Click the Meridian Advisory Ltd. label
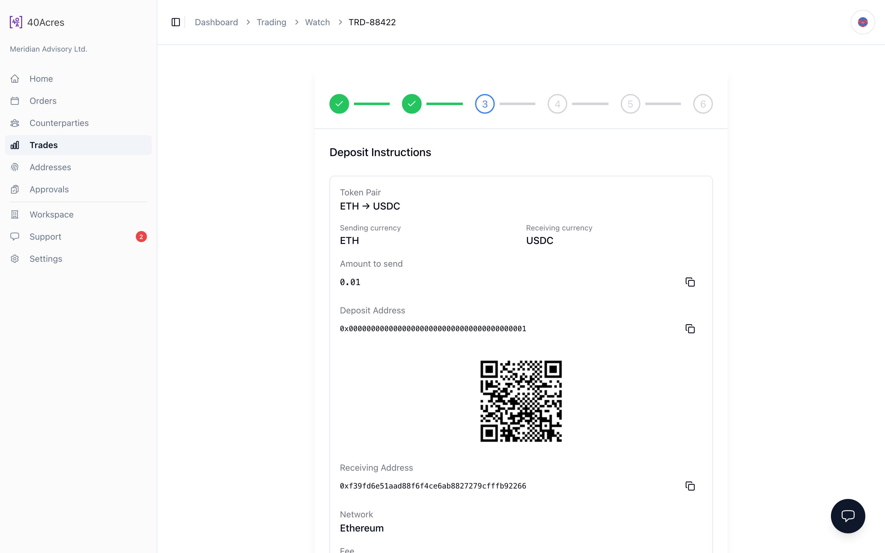Screen dimensions: 885x553 [49, 49]
